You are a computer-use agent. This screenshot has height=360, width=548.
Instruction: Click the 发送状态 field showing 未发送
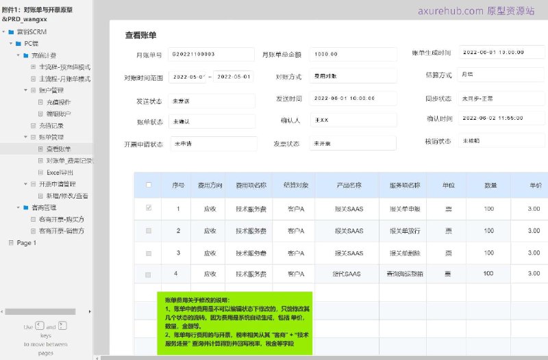(212, 101)
